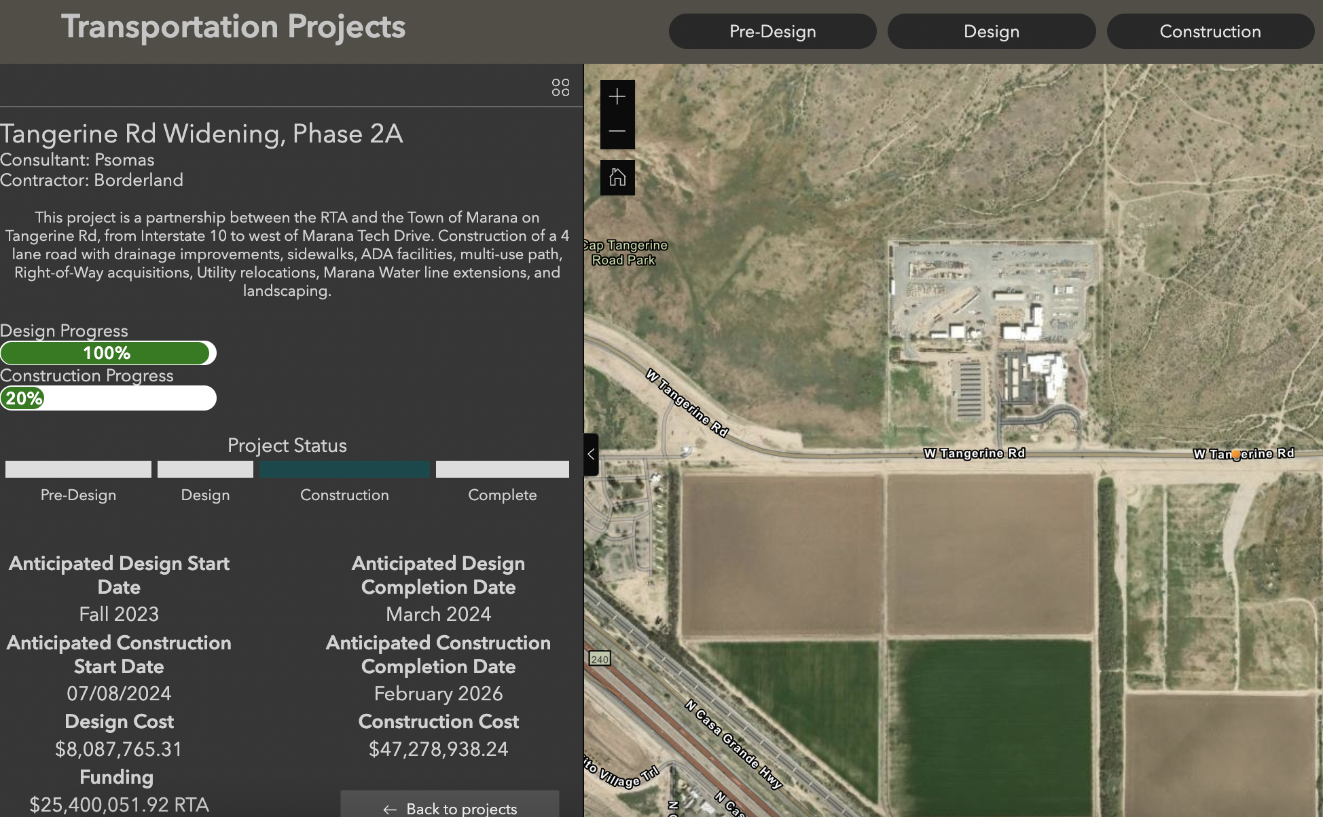Click the orange project marker on map

coord(1236,455)
